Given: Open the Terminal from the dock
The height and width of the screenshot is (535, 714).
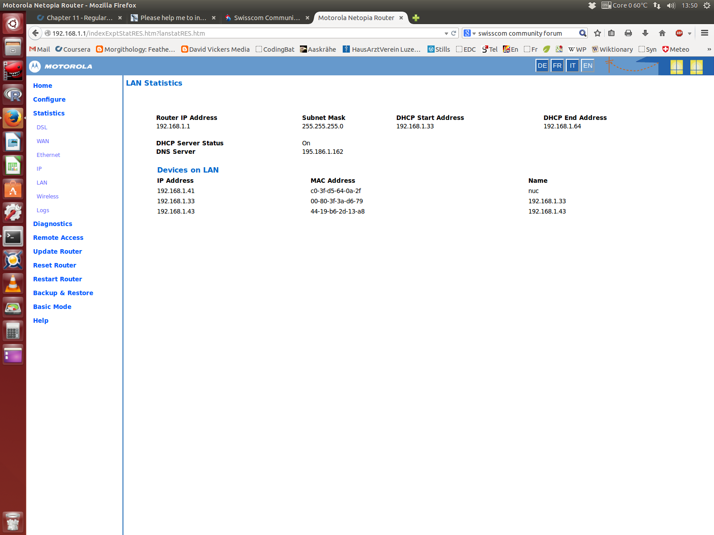Looking at the screenshot, I should [x=13, y=236].
